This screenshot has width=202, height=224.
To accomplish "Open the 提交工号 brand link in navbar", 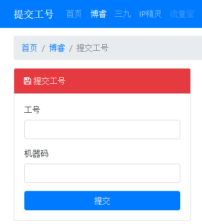I will point(33,14).
